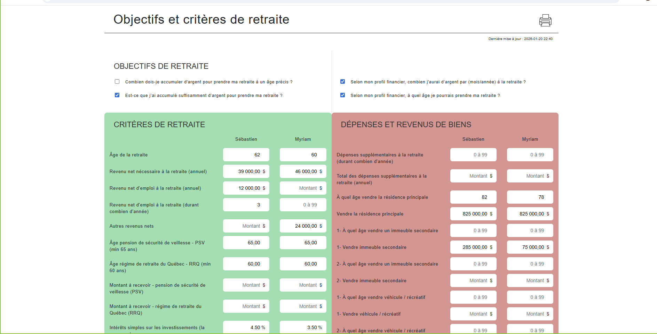Click Sébastien's PSV pension age field

click(x=246, y=243)
